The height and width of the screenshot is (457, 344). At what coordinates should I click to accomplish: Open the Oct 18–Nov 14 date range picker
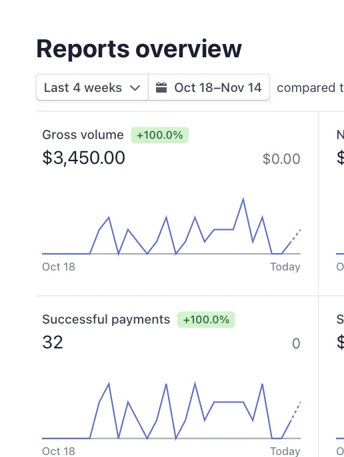[209, 87]
